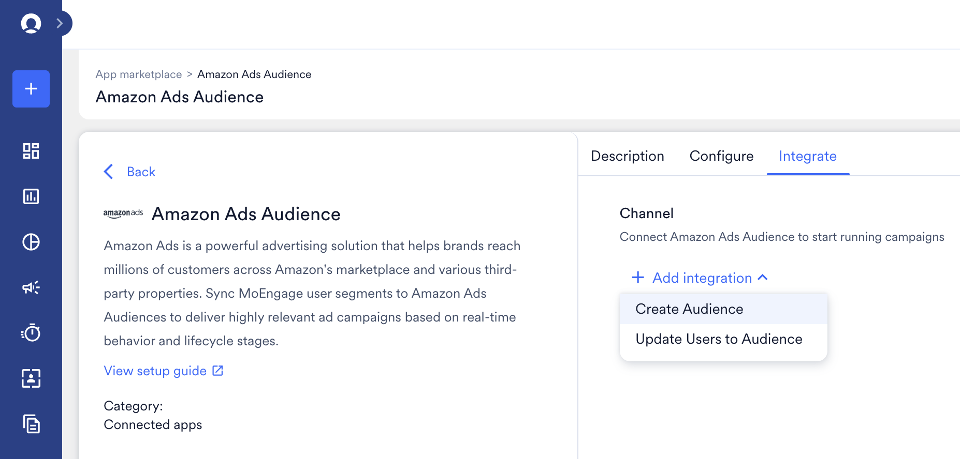
Task: Click the amazon ads logo
Action: (x=123, y=213)
